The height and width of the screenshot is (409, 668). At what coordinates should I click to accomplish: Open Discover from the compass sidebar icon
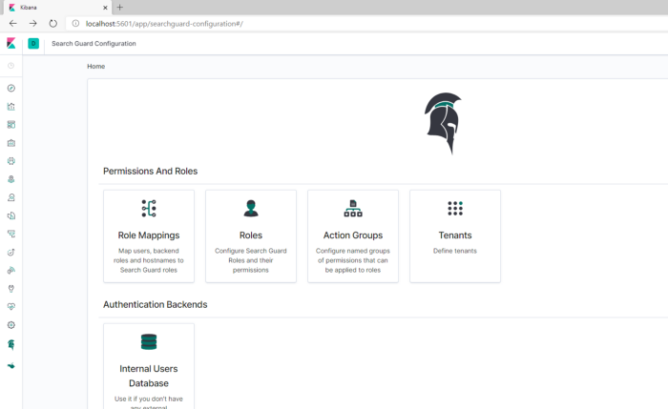click(x=11, y=88)
